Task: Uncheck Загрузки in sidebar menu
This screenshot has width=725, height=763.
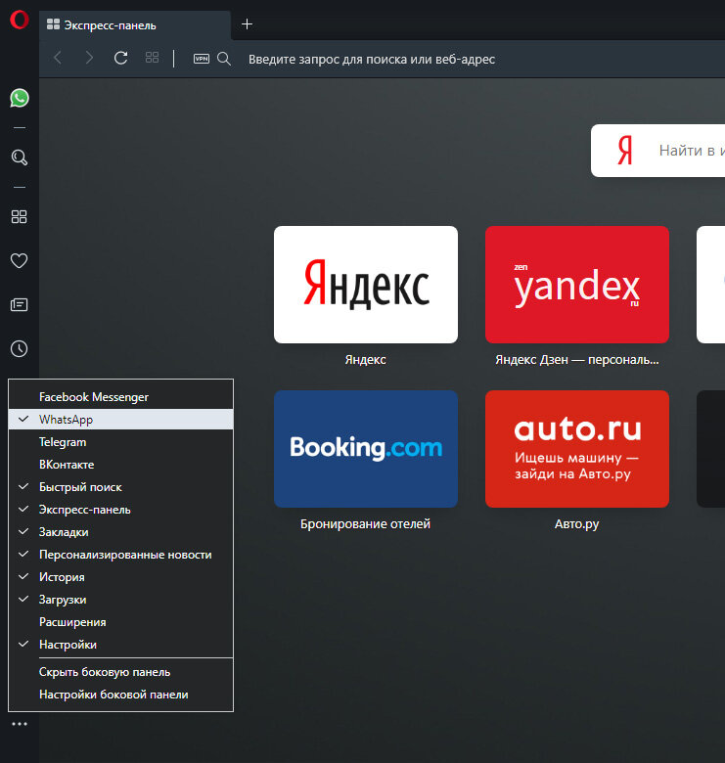Action: 120,600
